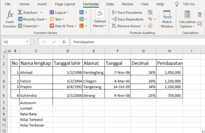Click the Insert Function fx ribbon button
This screenshot has width=205, height=133.
[x=10, y=19]
